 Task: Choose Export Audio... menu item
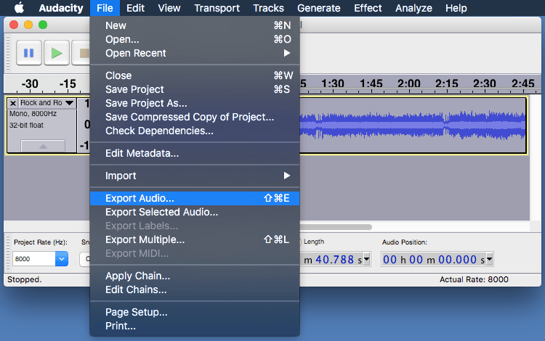[195, 198]
